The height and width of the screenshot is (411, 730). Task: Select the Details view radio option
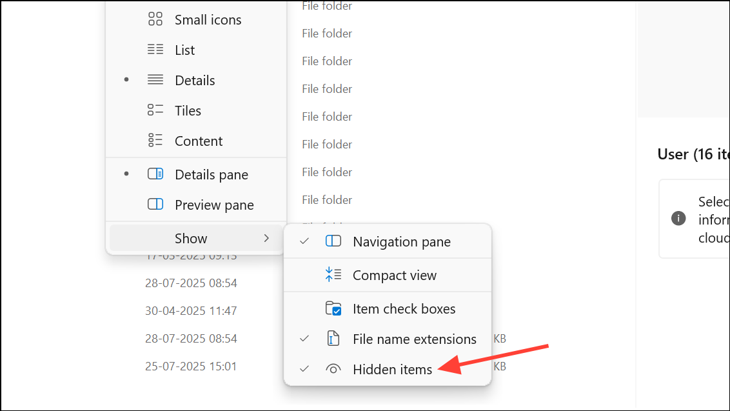coord(196,80)
